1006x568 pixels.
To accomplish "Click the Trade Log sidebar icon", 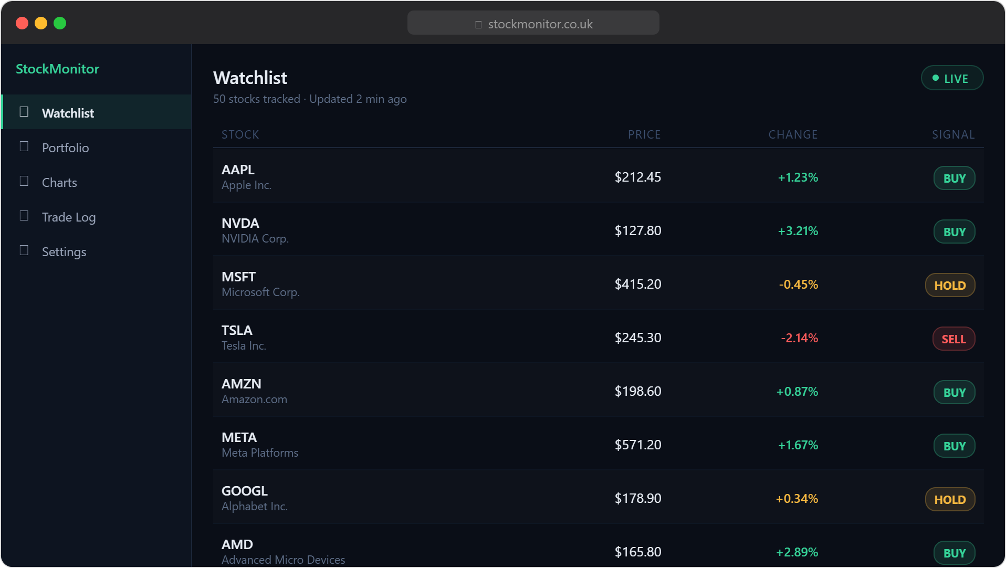I will tap(24, 216).
